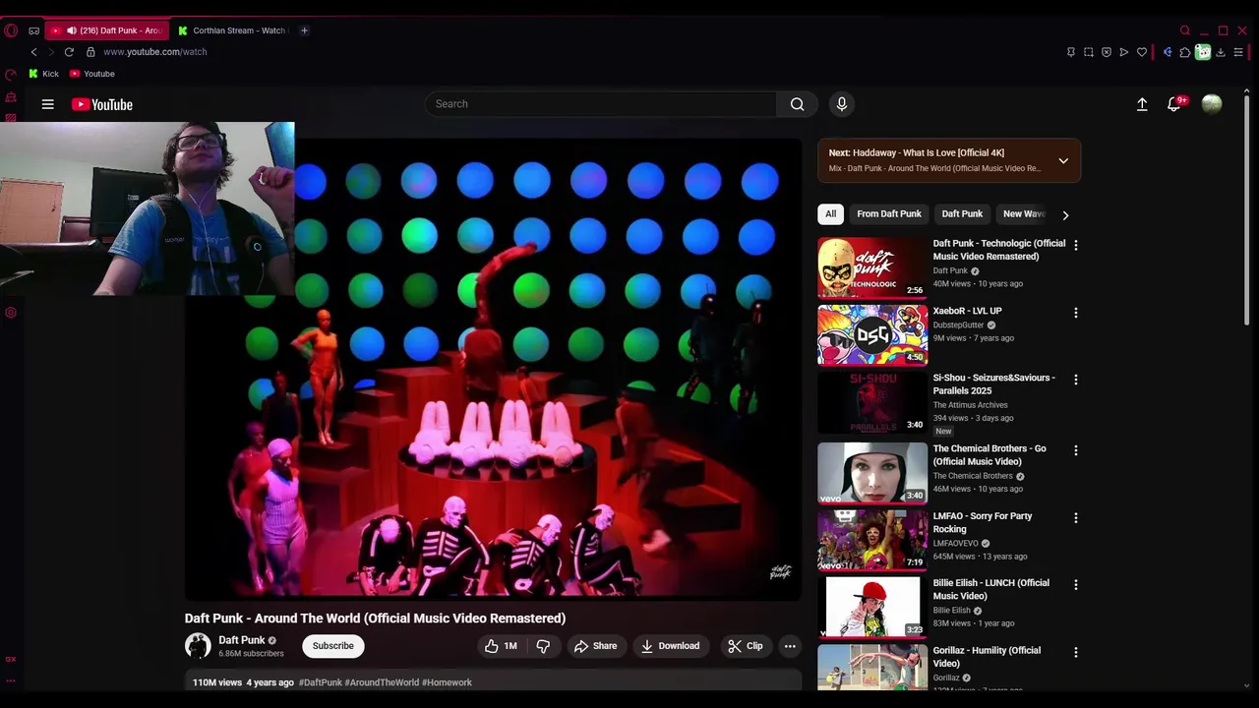Screen dimensions: 1259x708
Task: Open the Daft Punk channel avatar
Action: [x=198, y=646]
